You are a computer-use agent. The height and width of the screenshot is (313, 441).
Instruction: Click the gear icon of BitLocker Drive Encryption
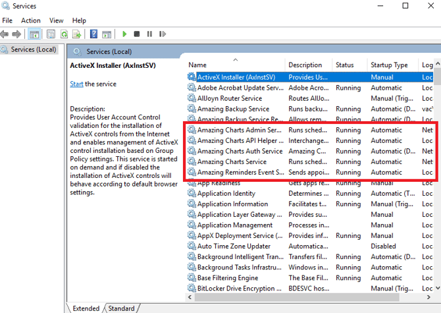192,288
